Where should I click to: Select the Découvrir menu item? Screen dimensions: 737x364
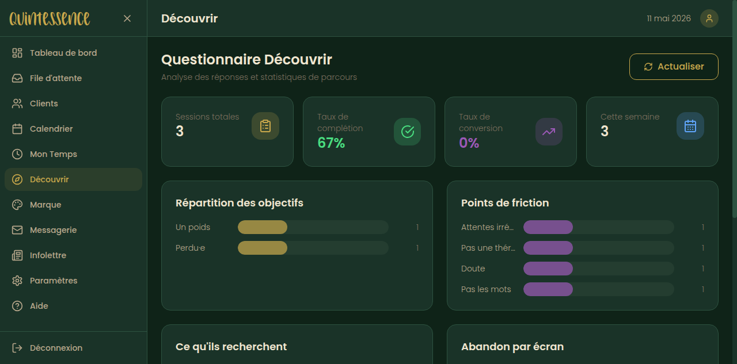pyautogui.click(x=73, y=179)
